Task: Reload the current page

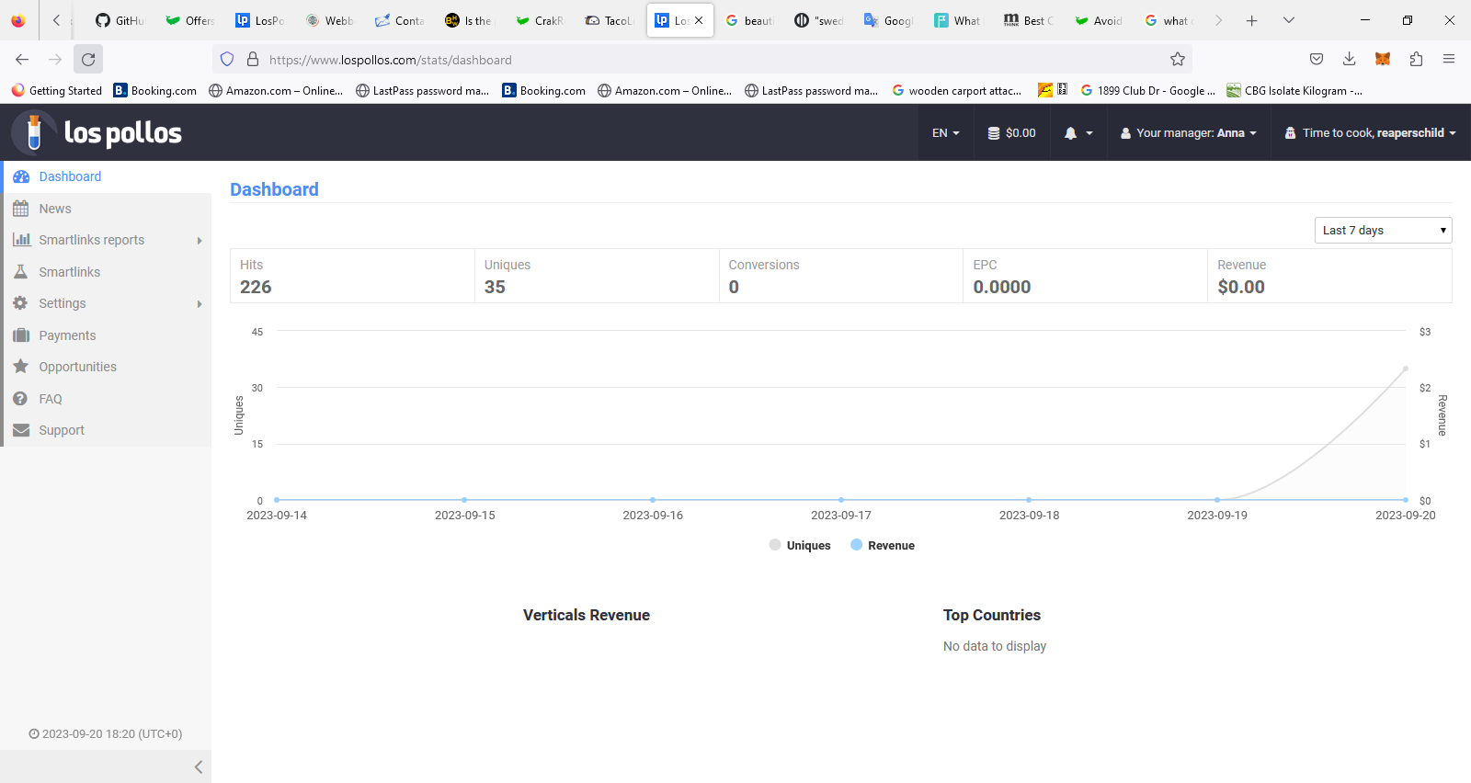Action: (x=88, y=60)
